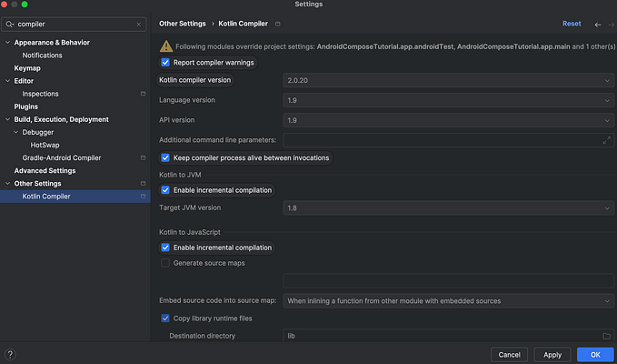The width and height of the screenshot is (617, 364).
Task: Clear the compiler search text
Action: coord(138,24)
